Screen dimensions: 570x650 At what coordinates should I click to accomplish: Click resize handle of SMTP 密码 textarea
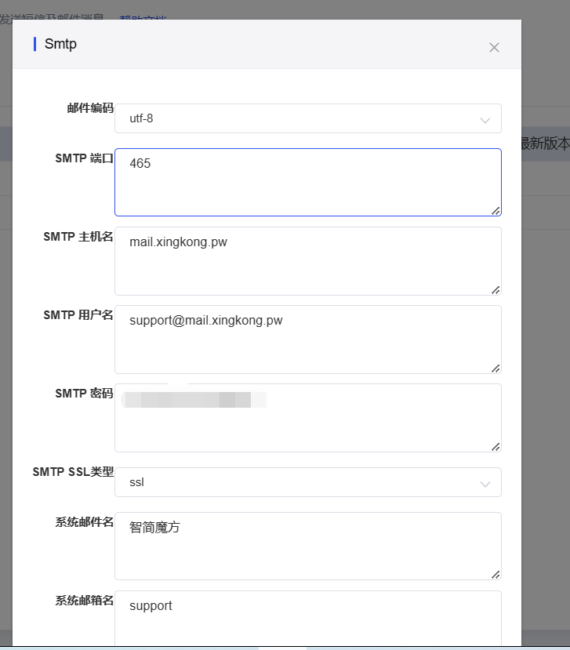click(496, 446)
